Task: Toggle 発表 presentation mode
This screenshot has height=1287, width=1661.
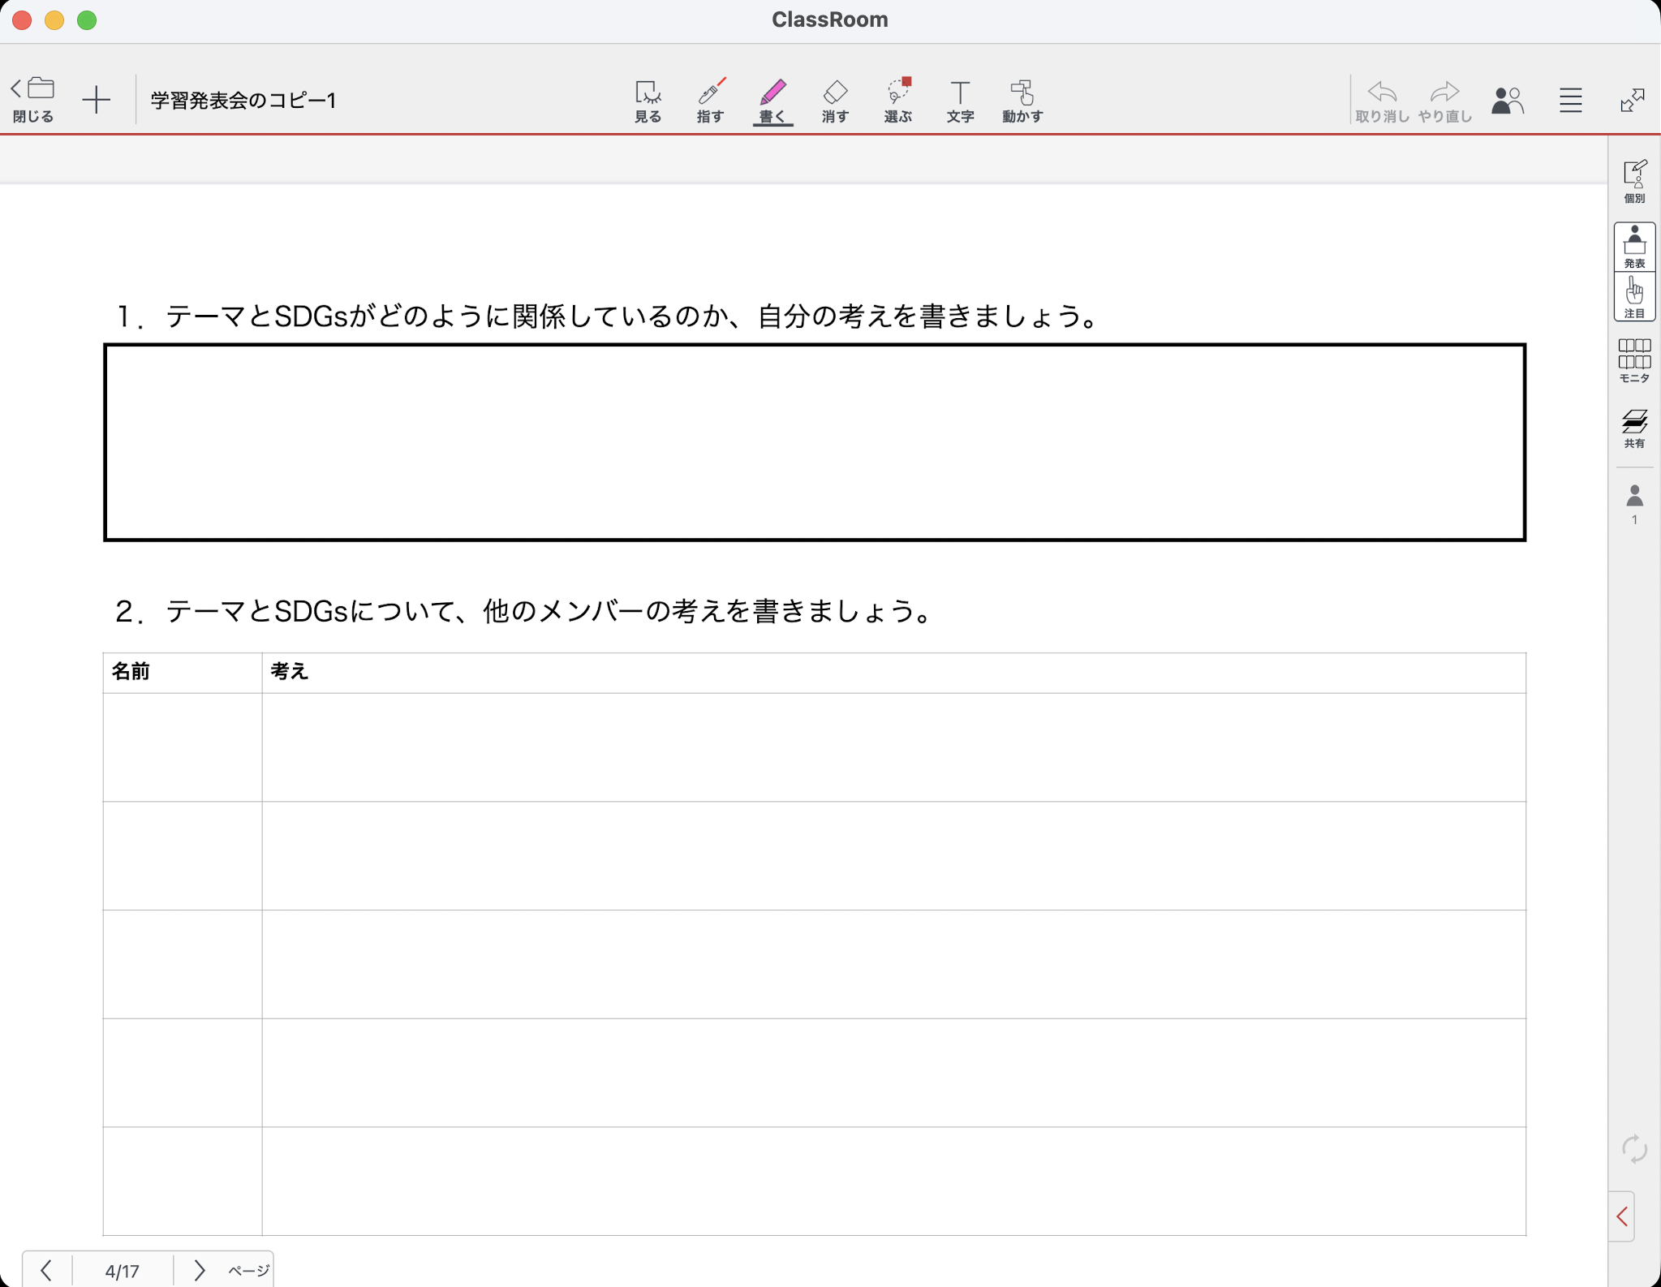Action: tap(1634, 247)
